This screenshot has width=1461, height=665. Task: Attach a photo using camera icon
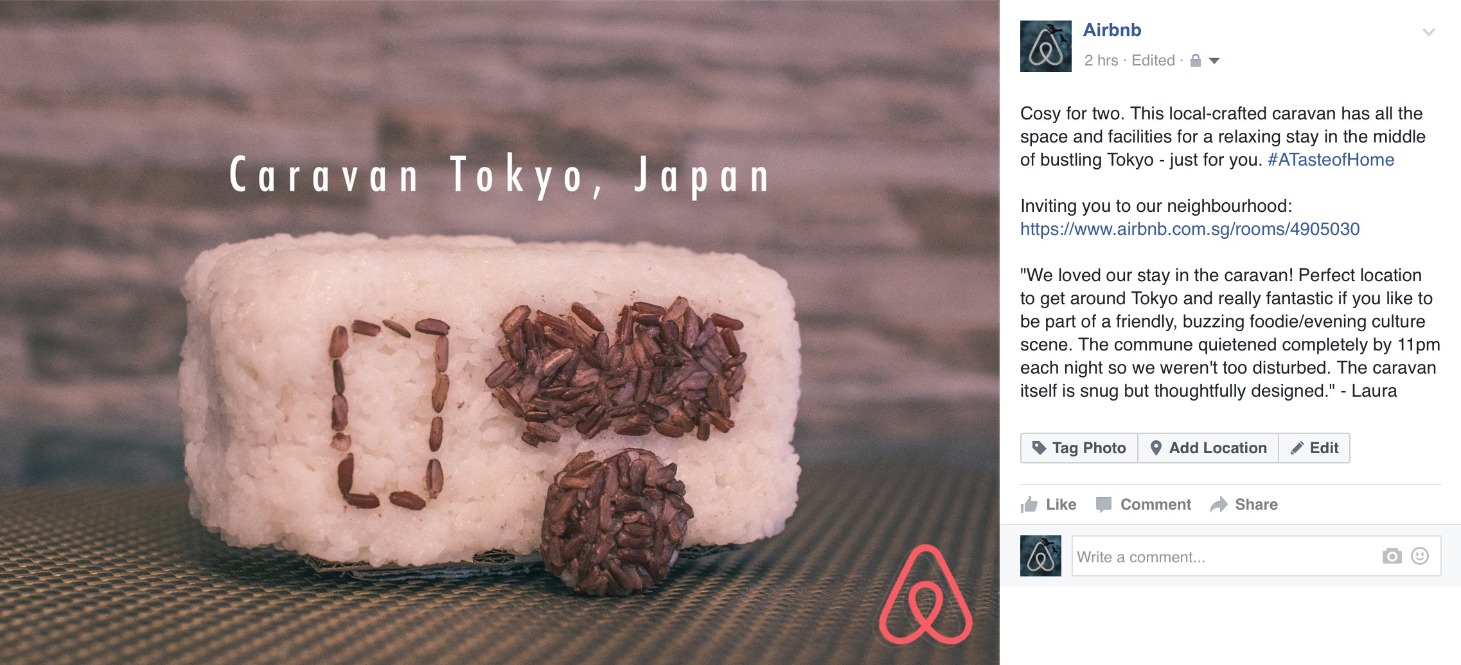pos(1392,556)
